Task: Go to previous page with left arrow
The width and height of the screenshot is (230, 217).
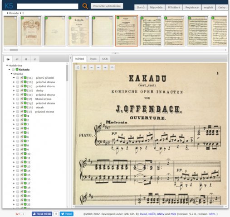Action: [x=98, y=67]
